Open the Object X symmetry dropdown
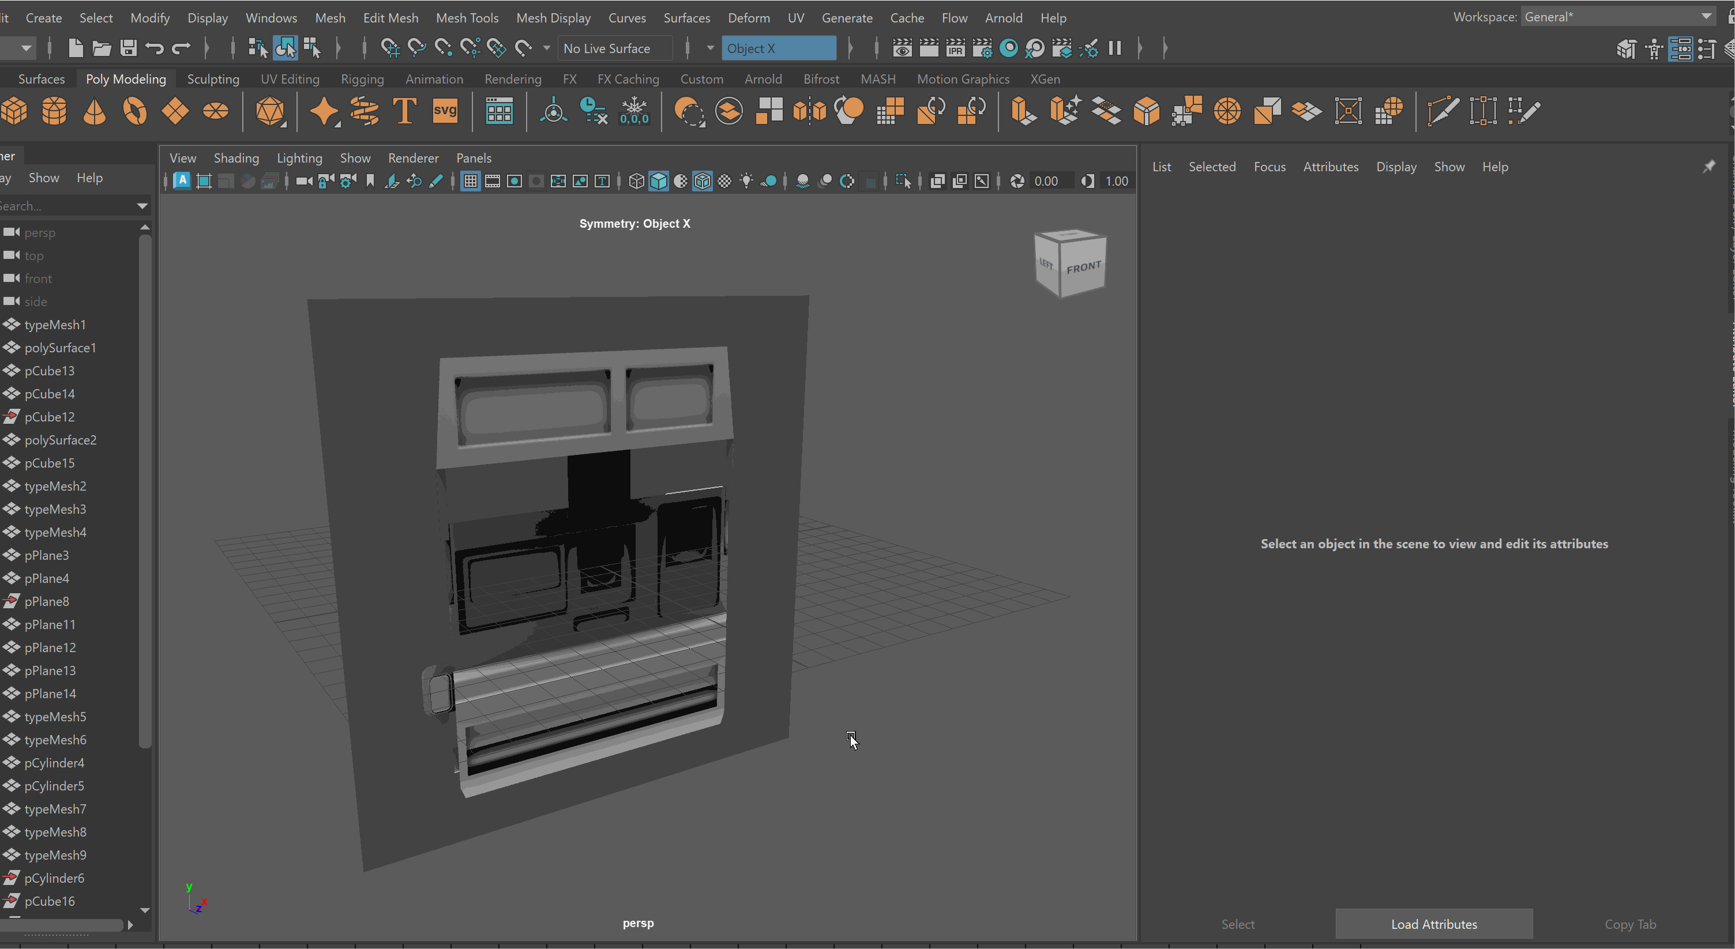The image size is (1735, 949). point(778,48)
